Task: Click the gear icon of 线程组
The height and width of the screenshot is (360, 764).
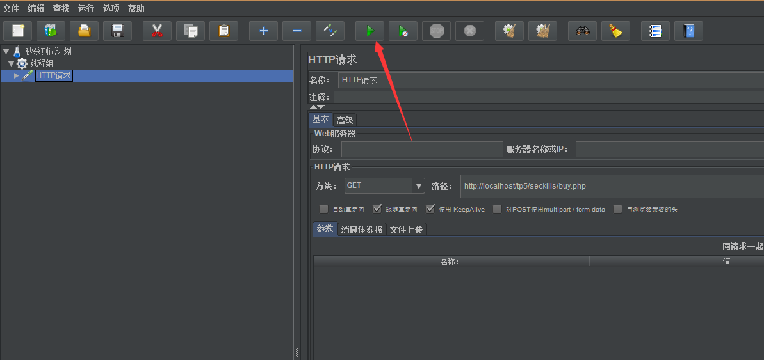Action: 22,64
